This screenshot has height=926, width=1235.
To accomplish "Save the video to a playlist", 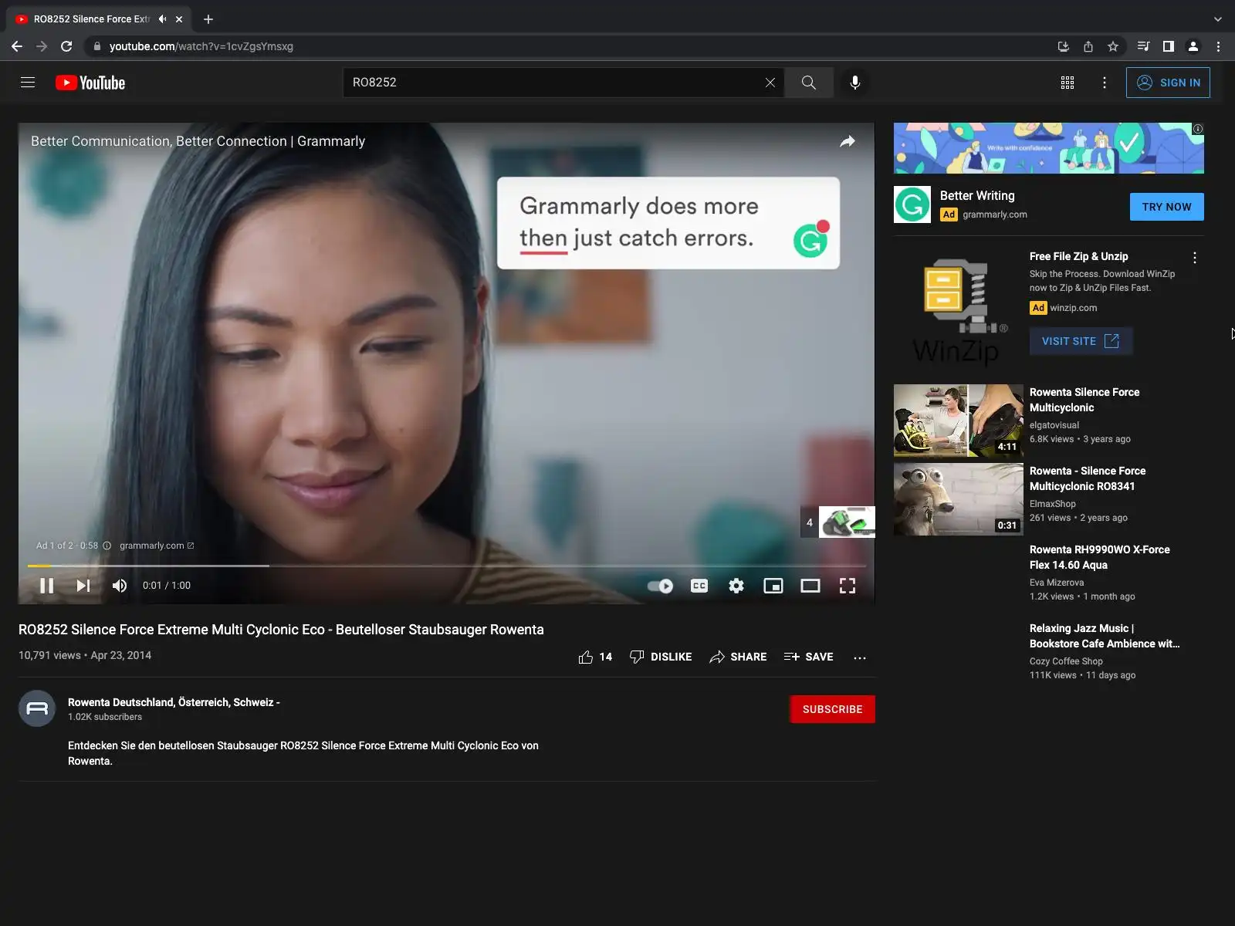I will (x=808, y=657).
